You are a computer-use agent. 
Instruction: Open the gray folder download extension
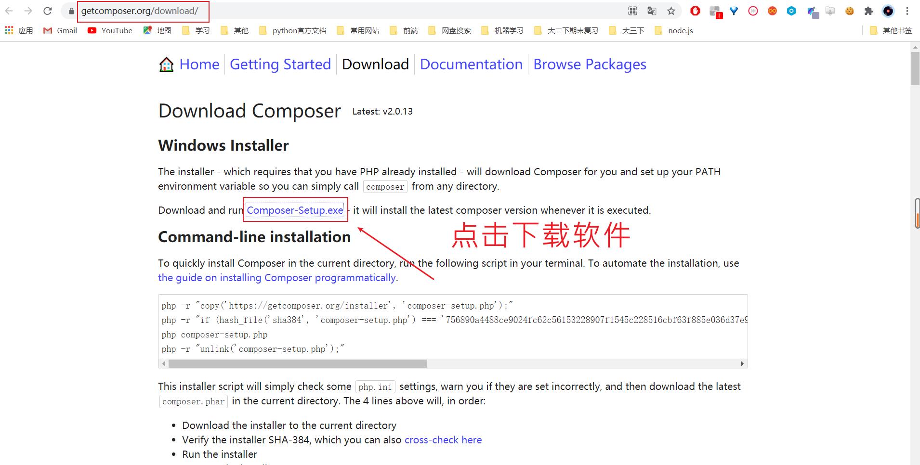(830, 11)
